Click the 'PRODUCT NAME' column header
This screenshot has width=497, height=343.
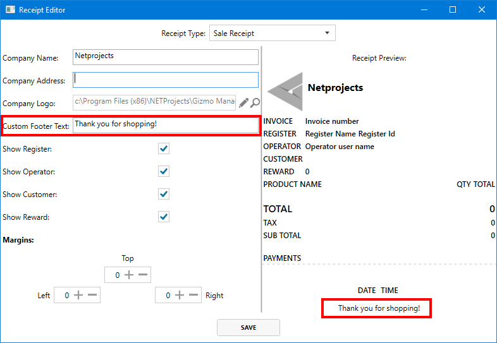point(292,184)
